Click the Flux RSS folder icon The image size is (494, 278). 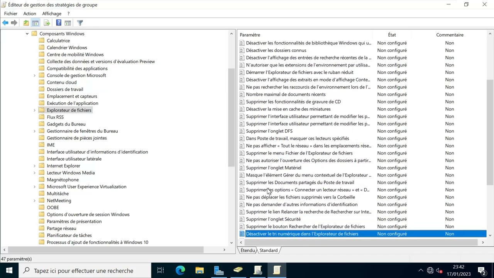[x=42, y=117]
